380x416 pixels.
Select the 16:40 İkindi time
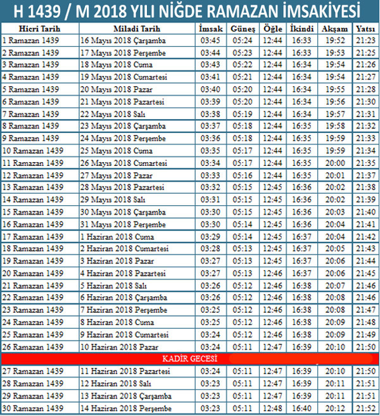coord(302,408)
